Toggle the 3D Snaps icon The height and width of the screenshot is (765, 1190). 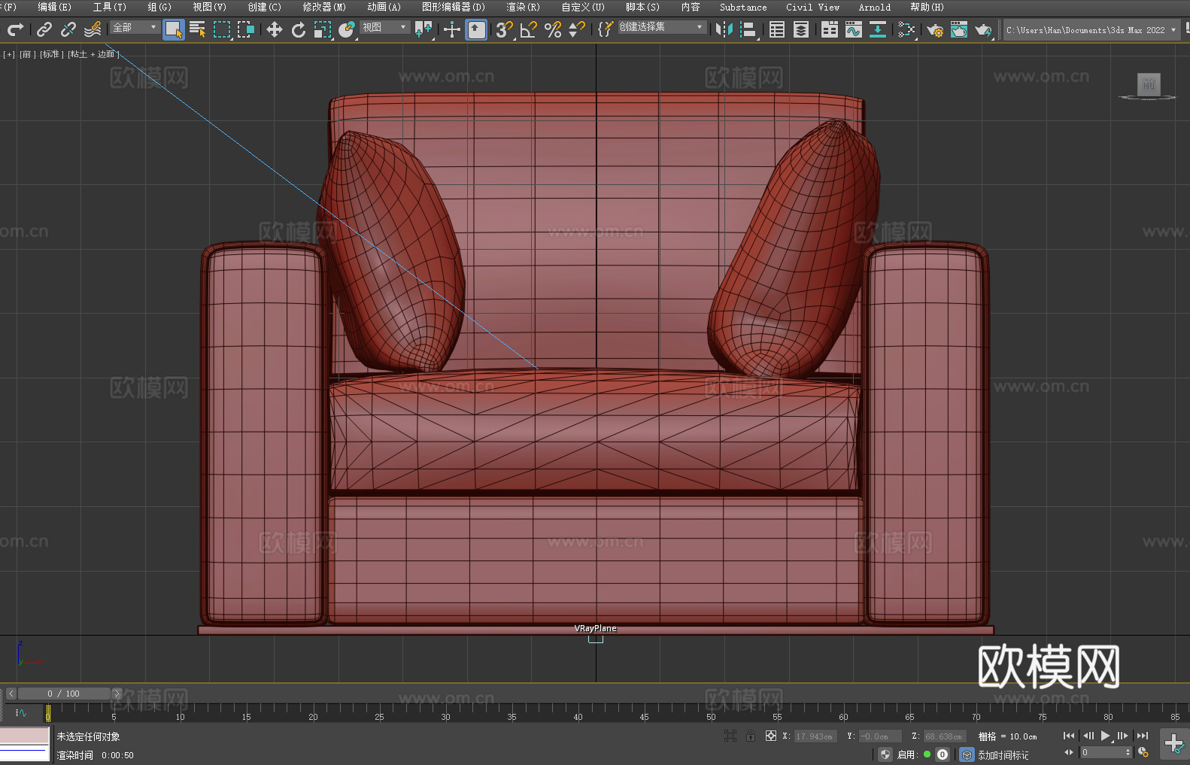pos(505,29)
